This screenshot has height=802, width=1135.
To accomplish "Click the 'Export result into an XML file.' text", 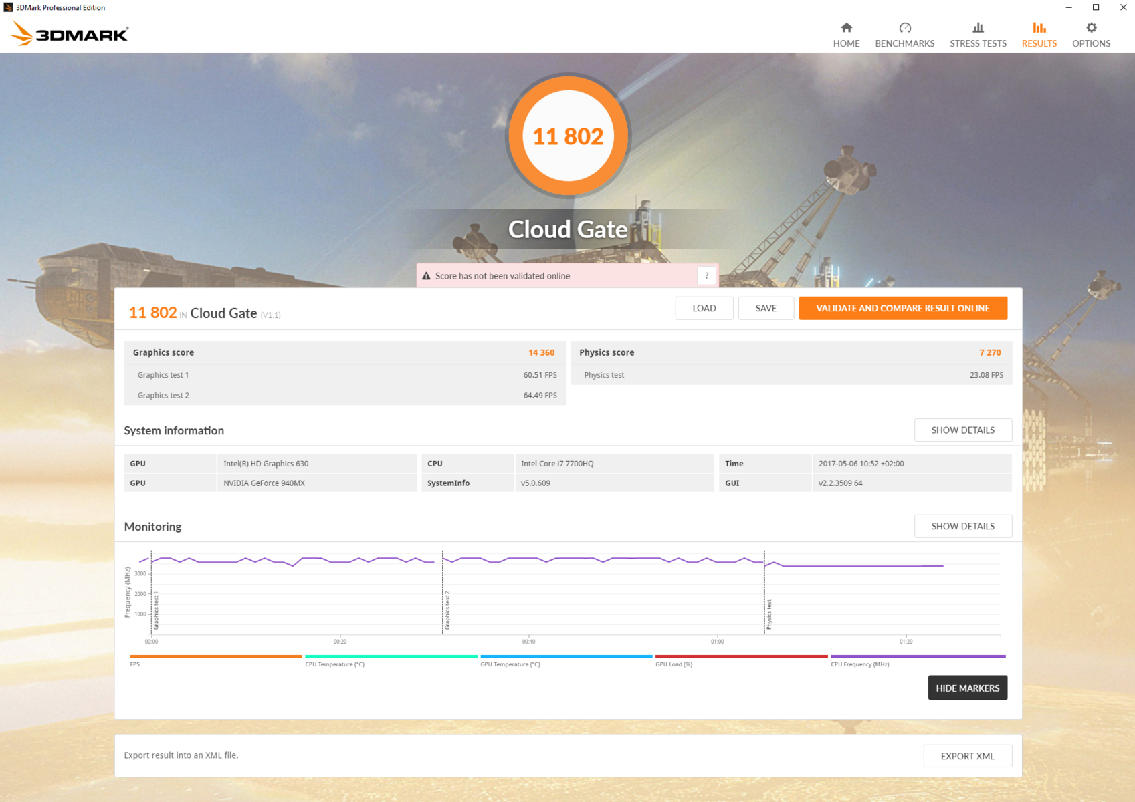I will (x=181, y=755).
